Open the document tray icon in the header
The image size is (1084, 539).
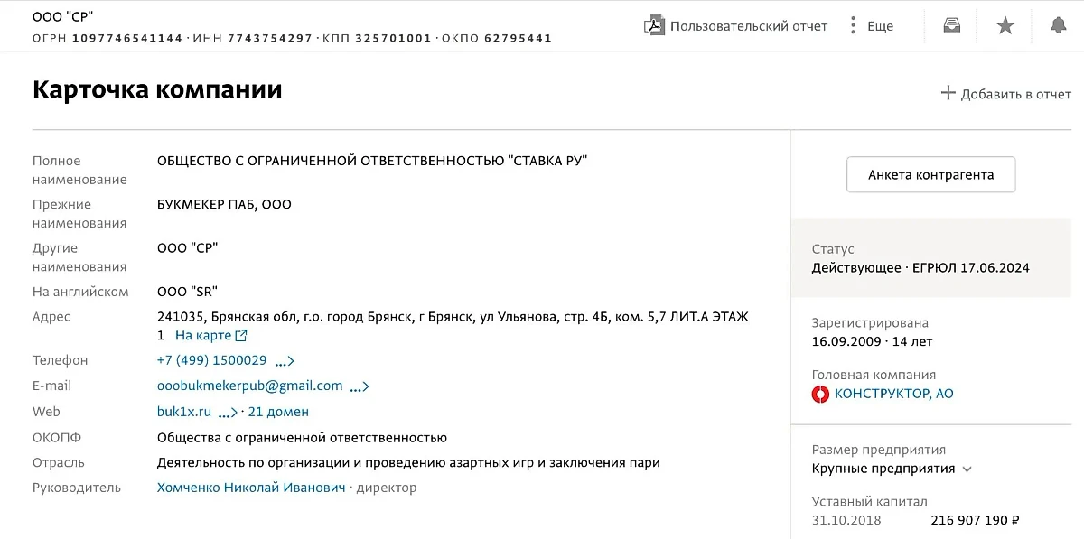pyautogui.click(x=953, y=24)
